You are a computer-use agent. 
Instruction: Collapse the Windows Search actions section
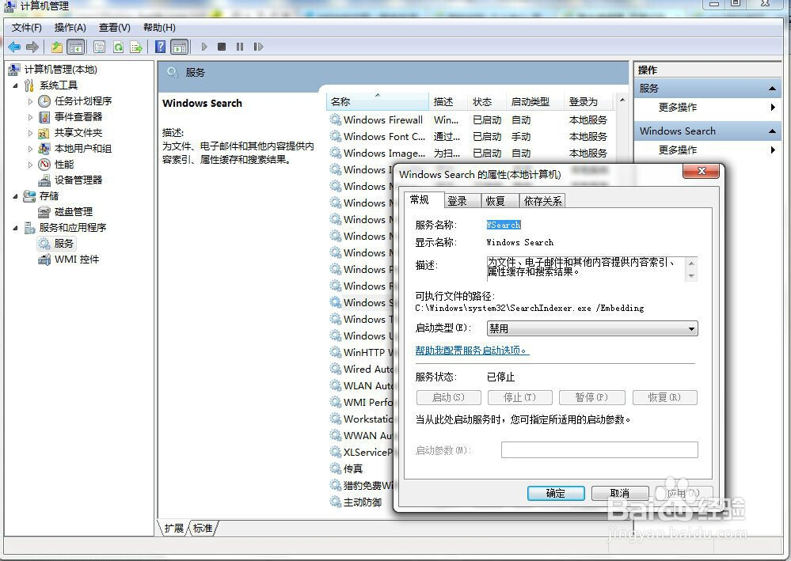tap(772, 131)
